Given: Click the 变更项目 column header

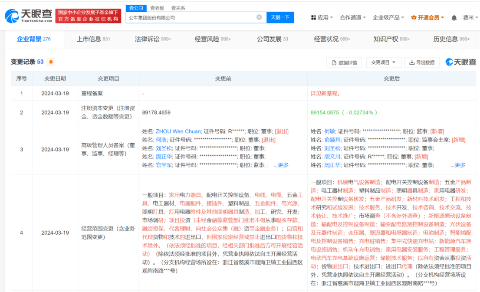Looking at the screenshot, I should (x=108, y=79).
